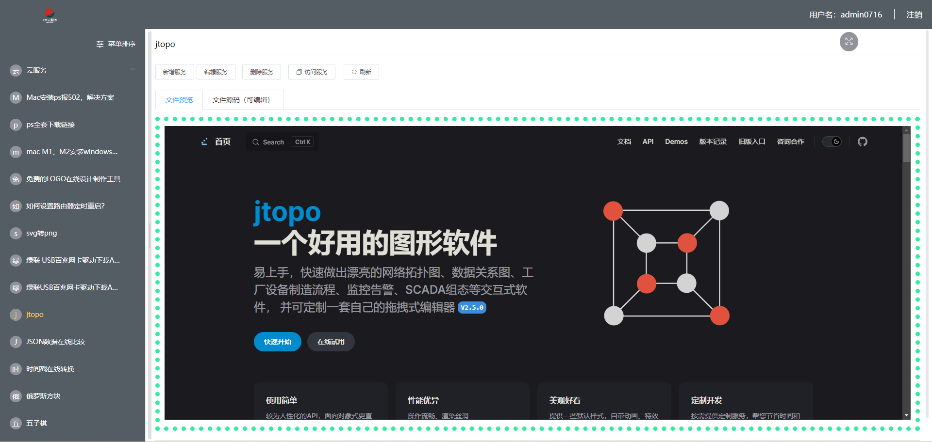
Task: Open mac M1、M2安装windows menu item
Action: pos(72,152)
